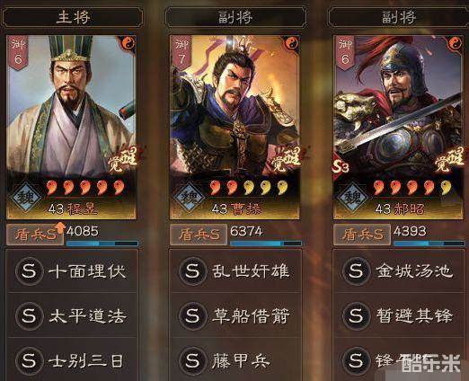Image resolution: width=469 pixels, height=381 pixels.
Task: Click the yin-yang icon on 程昱's card
Action: pyautogui.click(x=129, y=44)
